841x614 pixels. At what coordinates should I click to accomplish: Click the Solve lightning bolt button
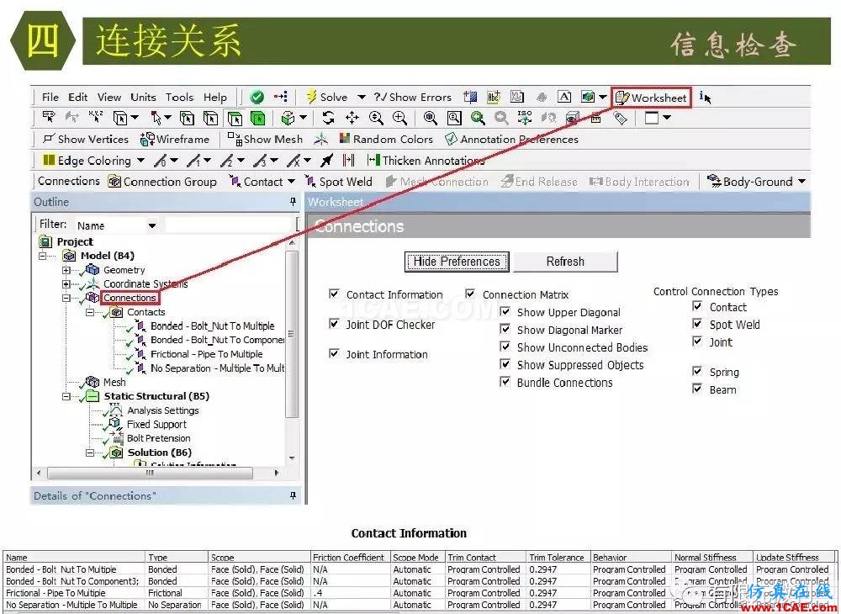coord(327,97)
